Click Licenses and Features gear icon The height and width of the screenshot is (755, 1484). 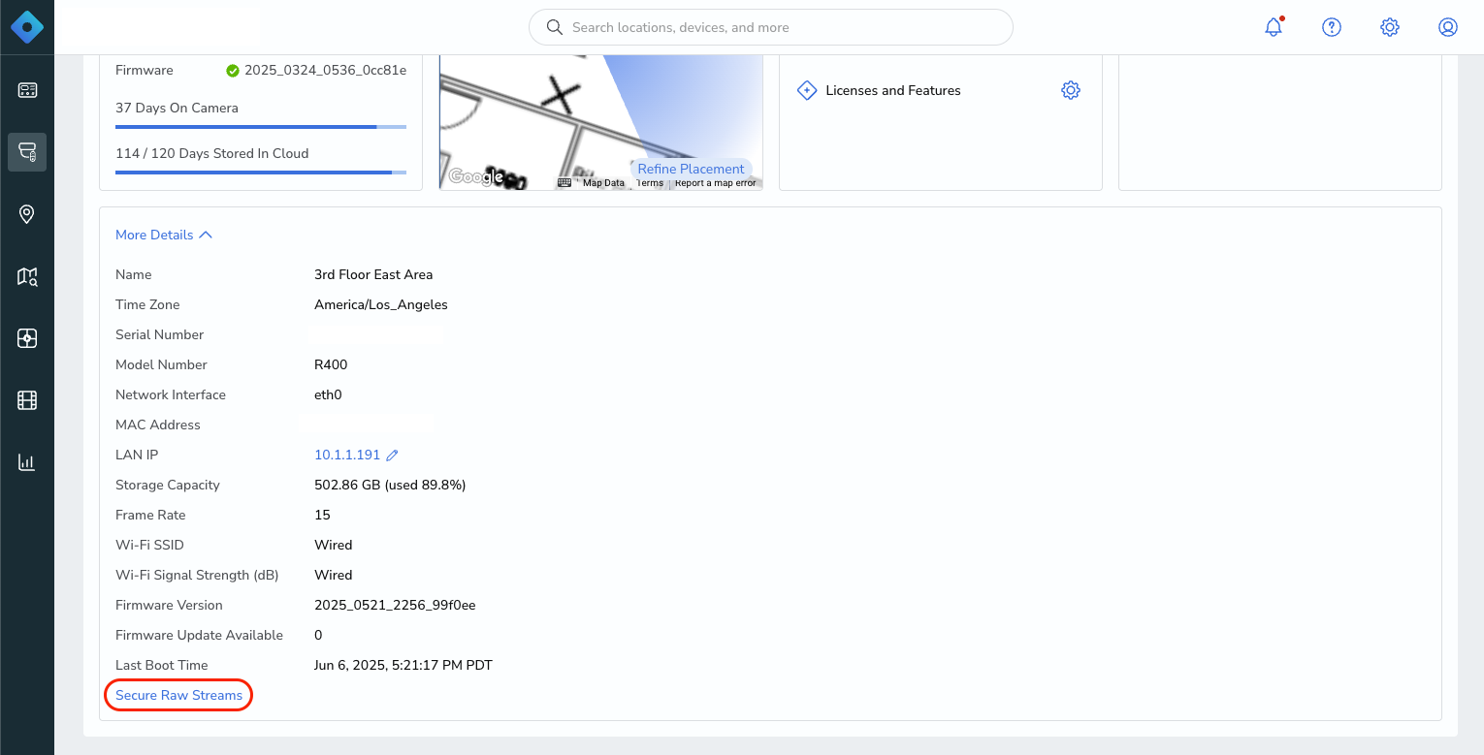click(1071, 90)
